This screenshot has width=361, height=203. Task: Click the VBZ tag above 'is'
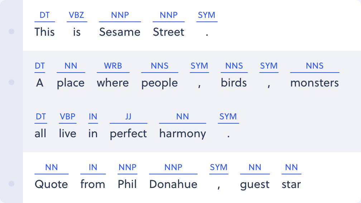[x=77, y=15]
